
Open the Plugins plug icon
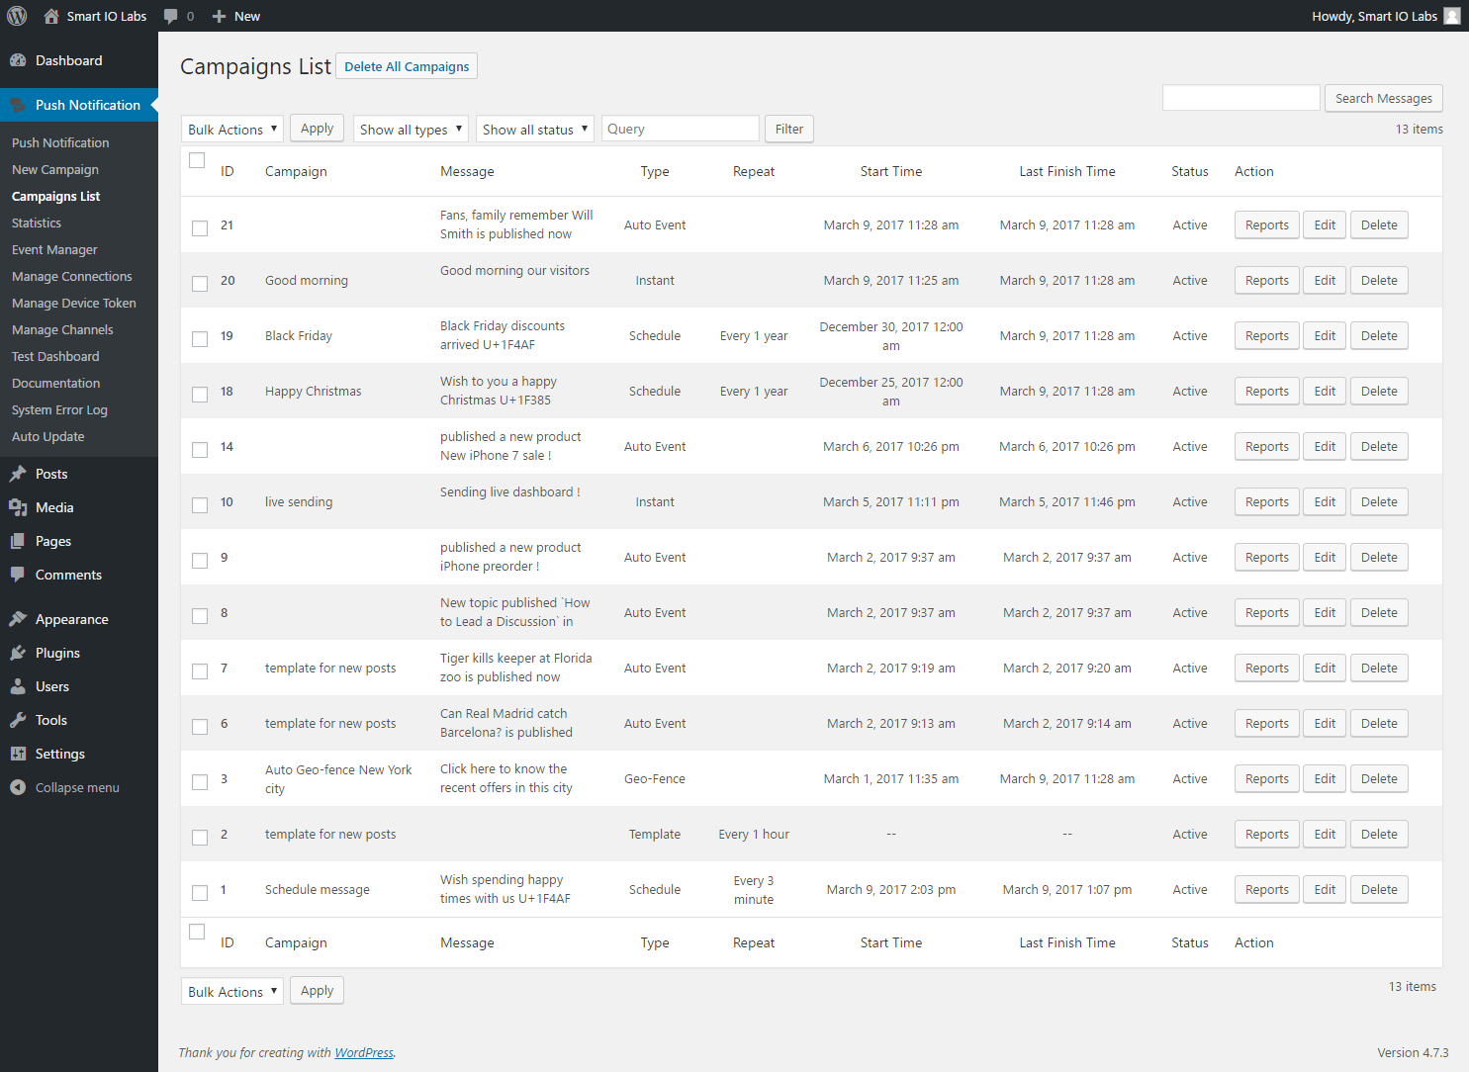click(x=18, y=653)
